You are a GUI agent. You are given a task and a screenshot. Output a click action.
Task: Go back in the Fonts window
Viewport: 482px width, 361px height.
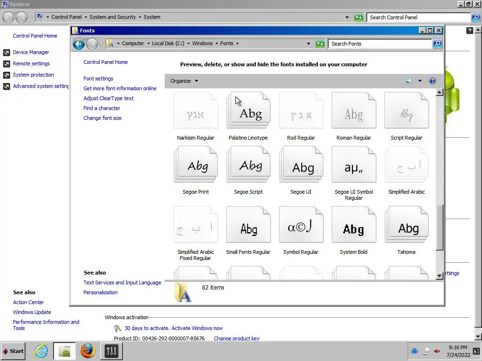[79, 44]
